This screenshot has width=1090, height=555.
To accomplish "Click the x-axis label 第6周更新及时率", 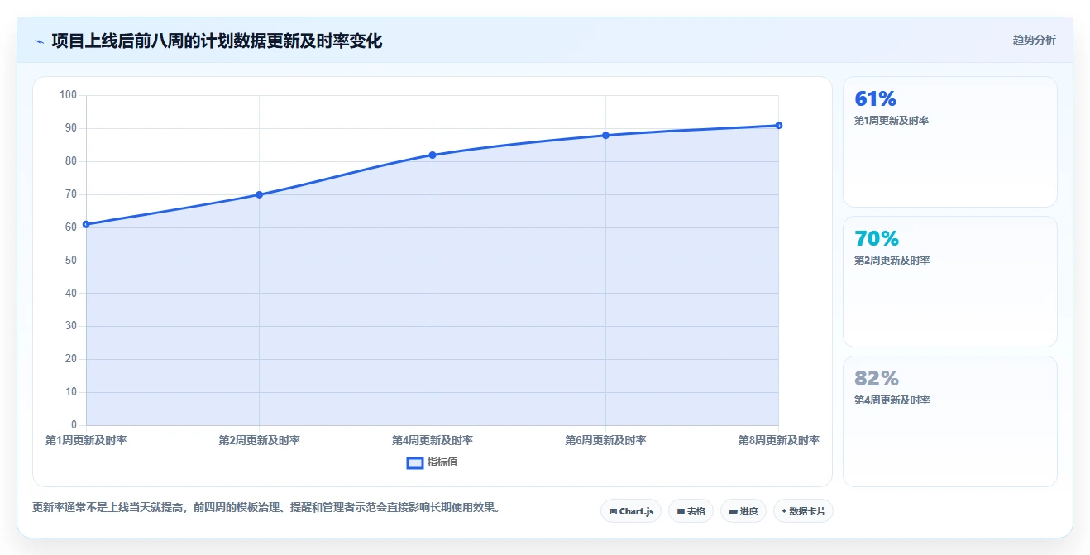I will [x=605, y=440].
